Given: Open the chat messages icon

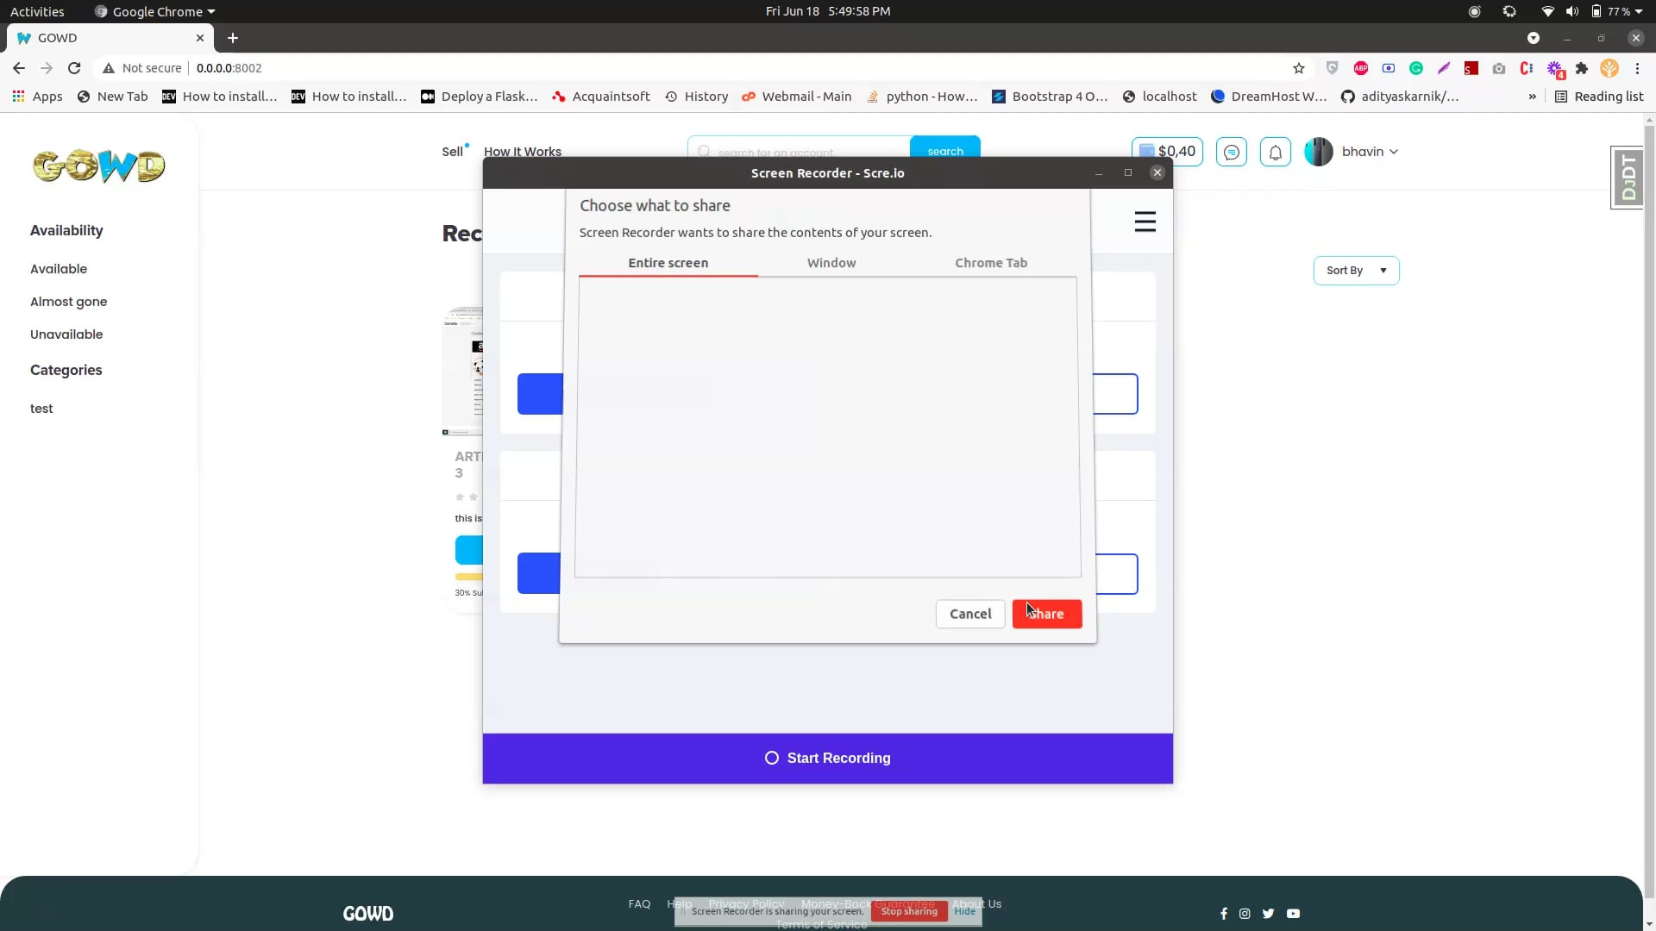Looking at the screenshot, I should 1231,152.
